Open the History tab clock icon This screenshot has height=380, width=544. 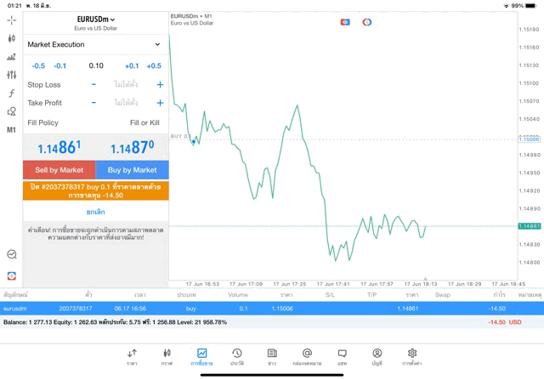236,356
